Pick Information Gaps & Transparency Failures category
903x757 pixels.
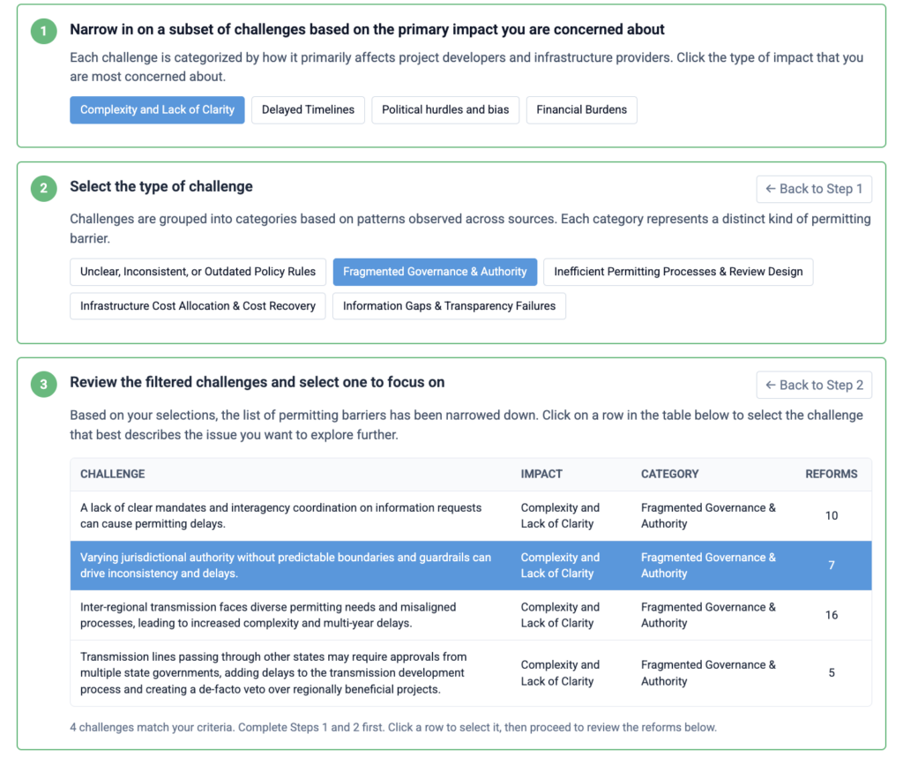click(x=449, y=306)
